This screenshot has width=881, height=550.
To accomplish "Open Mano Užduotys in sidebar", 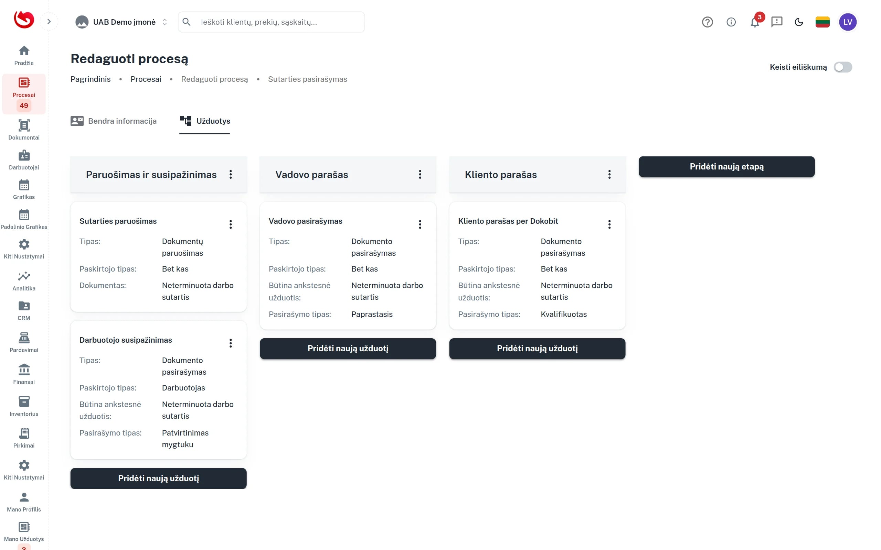I will click(24, 532).
